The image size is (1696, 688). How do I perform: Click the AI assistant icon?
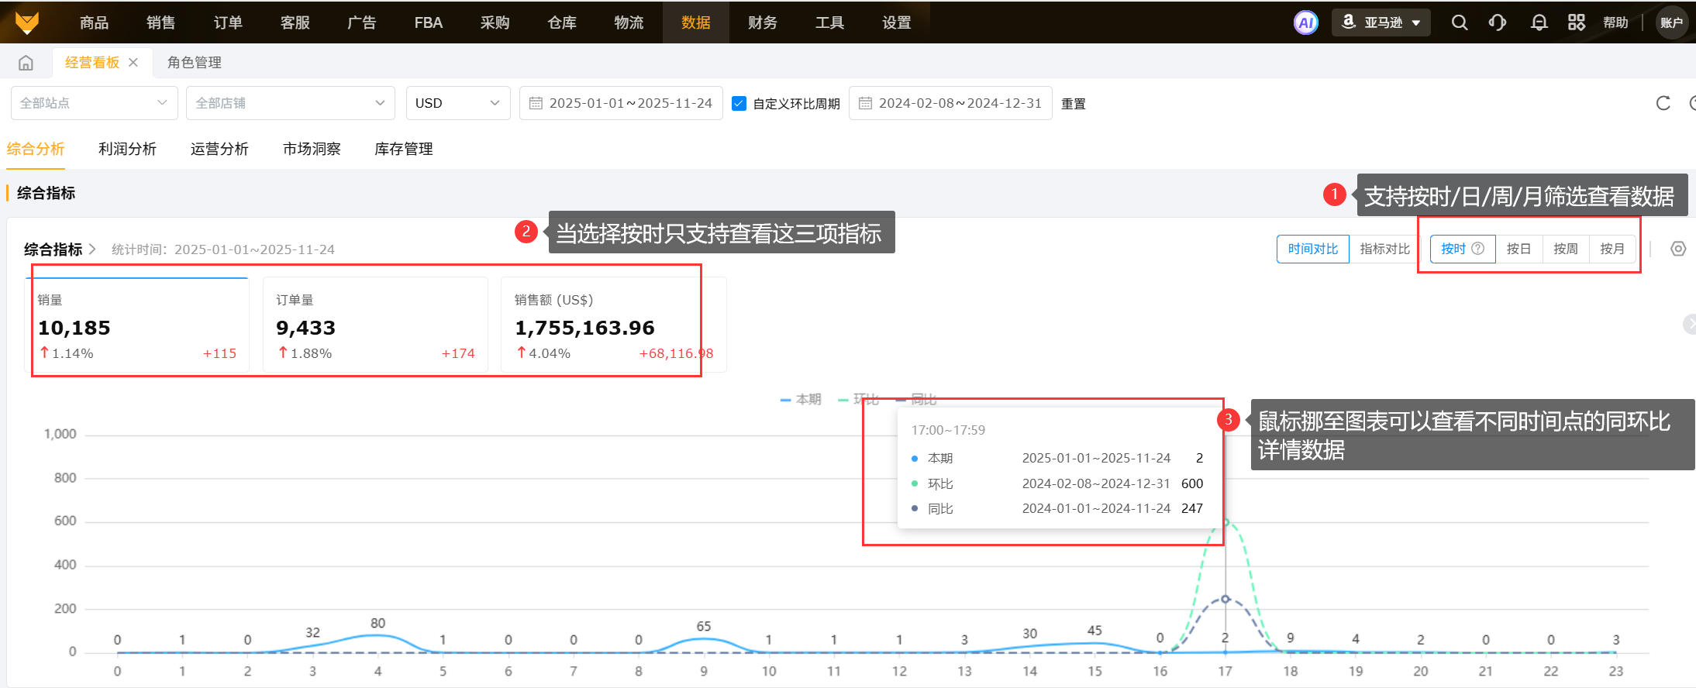1305,22
